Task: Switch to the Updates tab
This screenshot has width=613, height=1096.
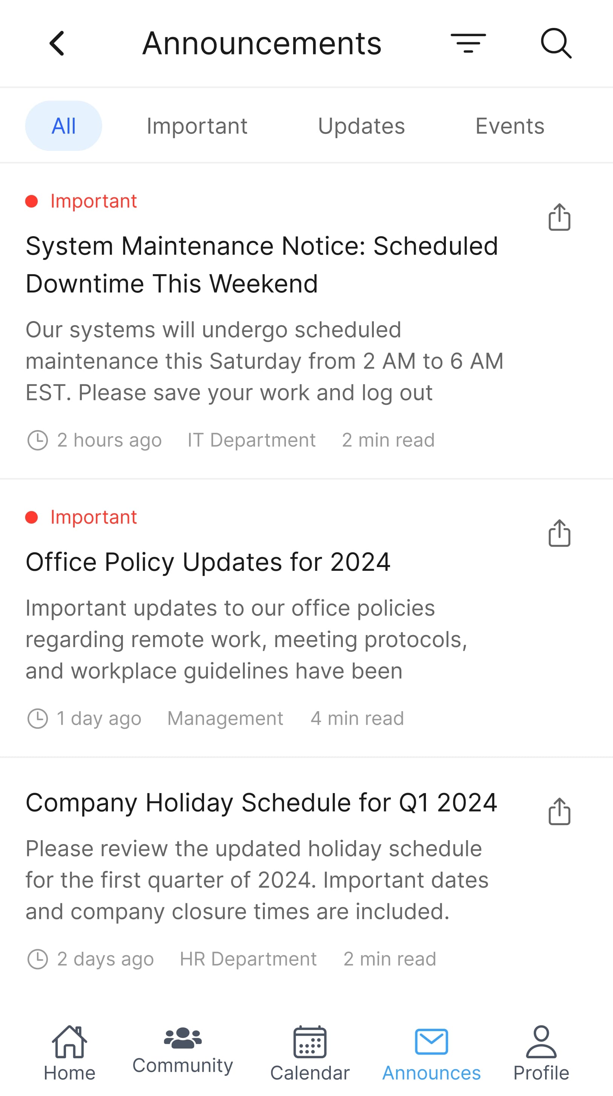Action: (361, 126)
